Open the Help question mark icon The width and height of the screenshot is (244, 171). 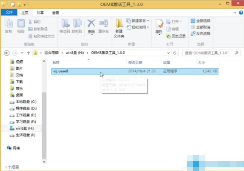(241, 13)
